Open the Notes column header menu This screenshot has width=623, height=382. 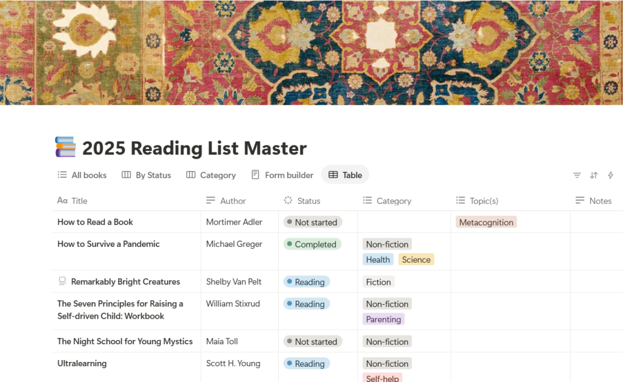(600, 201)
